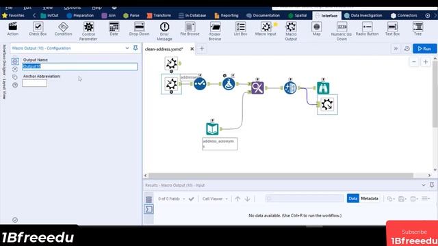
Task: Open the Spatial tool category
Action: (298, 15)
